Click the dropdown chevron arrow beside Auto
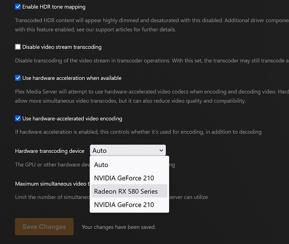Screen dimensions: 289x244 pos(161,150)
